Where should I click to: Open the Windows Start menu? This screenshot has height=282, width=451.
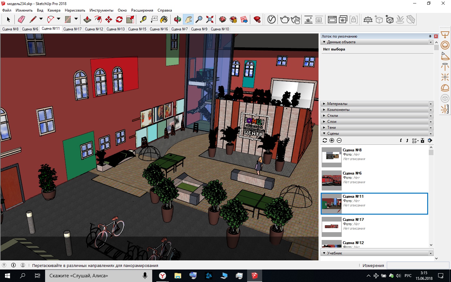pos(8,276)
